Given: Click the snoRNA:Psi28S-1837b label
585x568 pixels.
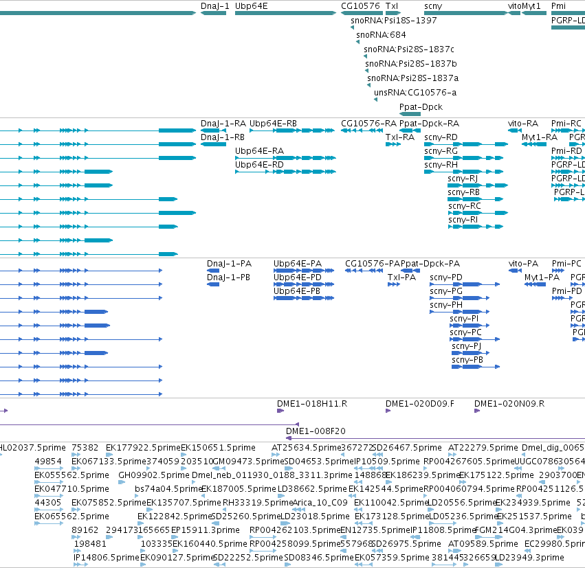Looking at the screenshot, I should pyautogui.click(x=411, y=64).
